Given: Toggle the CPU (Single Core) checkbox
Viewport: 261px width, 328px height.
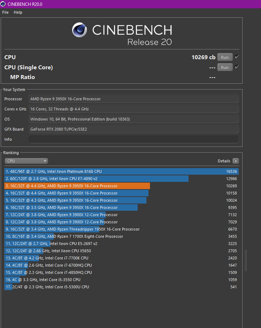Looking at the screenshot, I should [x=237, y=67].
